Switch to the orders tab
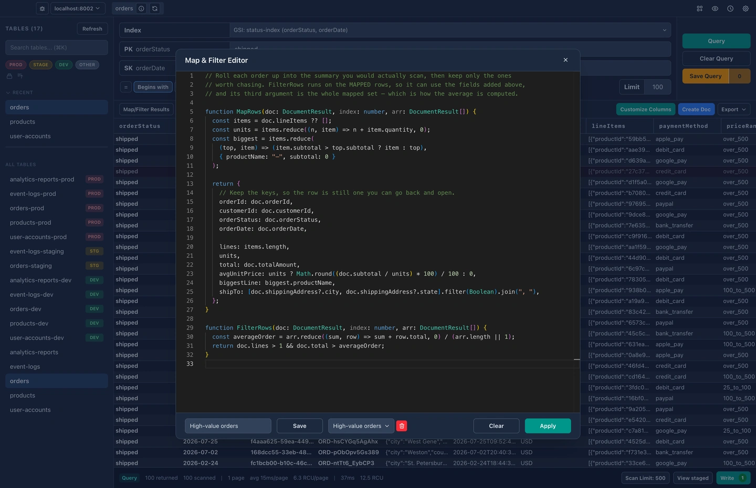Image resolution: width=756 pixels, height=488 pixels. click(x=124, y=8)
